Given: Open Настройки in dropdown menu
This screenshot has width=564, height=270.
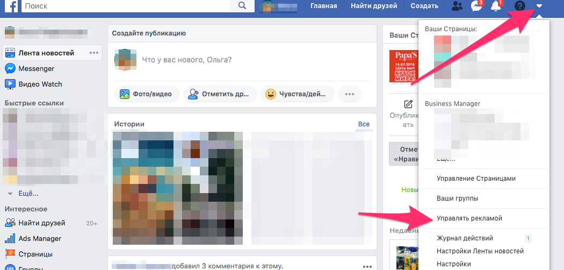Looking at the screenshot, I should tap(453, 264).
